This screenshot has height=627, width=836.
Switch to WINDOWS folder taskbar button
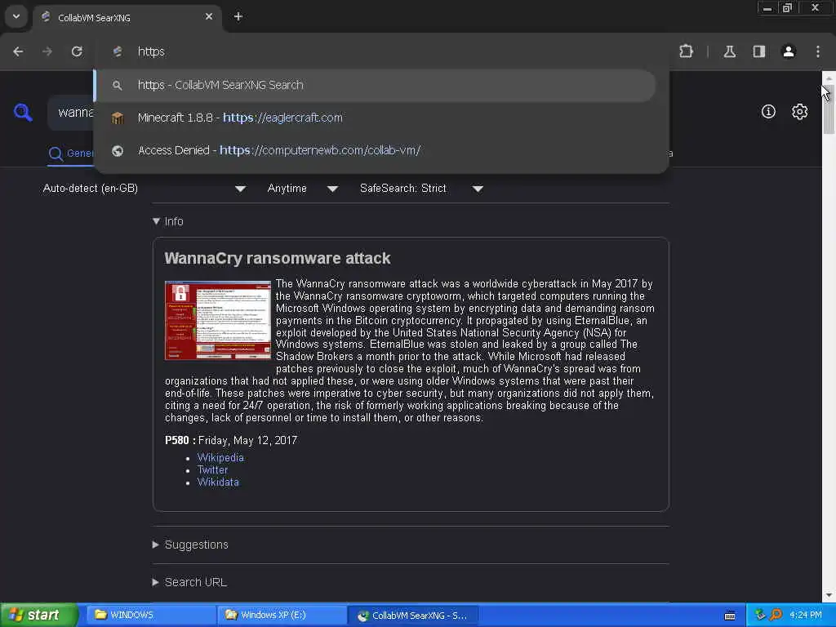(150, 615)
